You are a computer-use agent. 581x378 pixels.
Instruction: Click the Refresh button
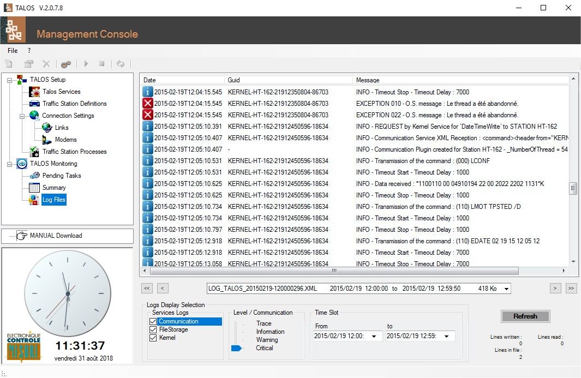[x=525, y=316]
